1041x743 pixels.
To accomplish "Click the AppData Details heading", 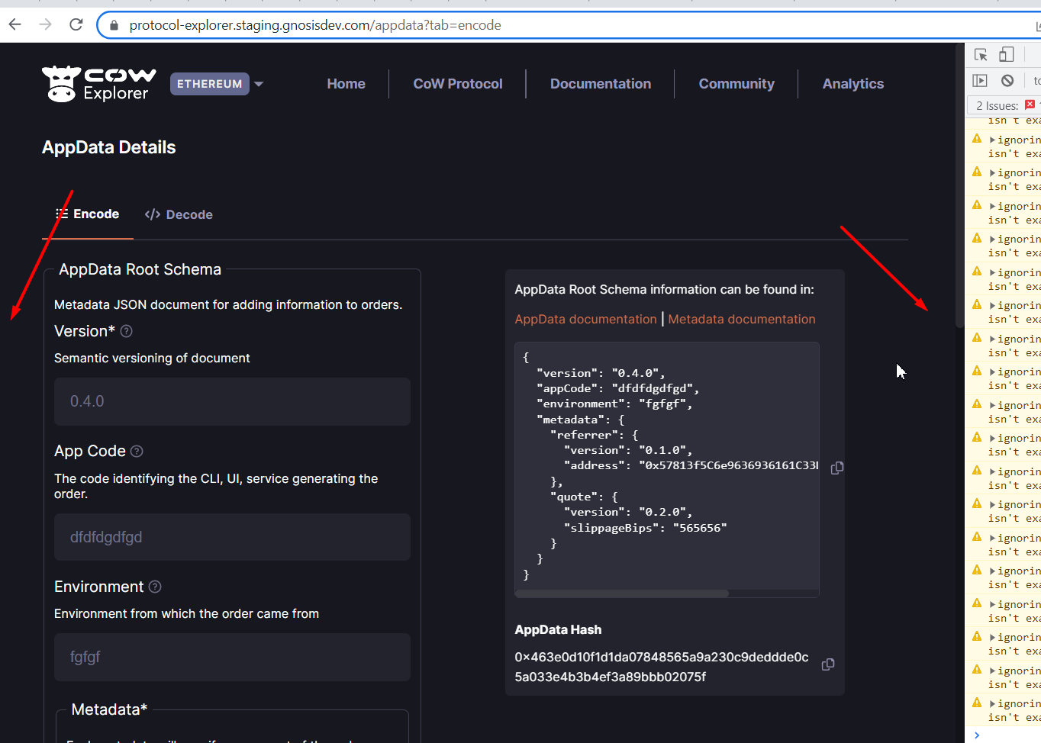I will (109, 147).
